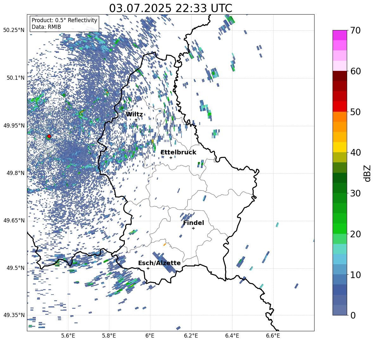The height and width of the screenshot is (342, 375).
Task: Click the cross marker below Ettelbruck label
Action: [171, 158]
